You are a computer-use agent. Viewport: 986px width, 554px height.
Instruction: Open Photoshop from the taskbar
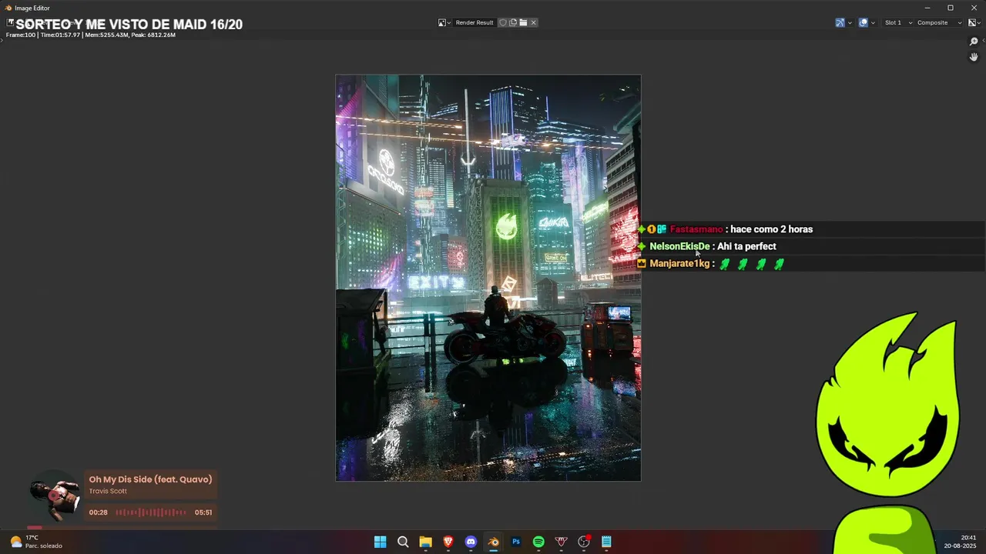tap(516, 542)
